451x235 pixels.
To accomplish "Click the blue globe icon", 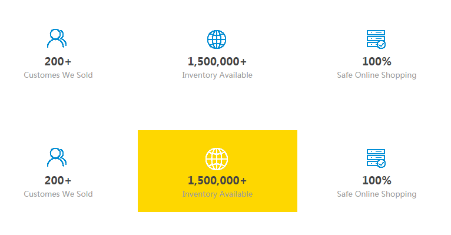I will [217, 39].
